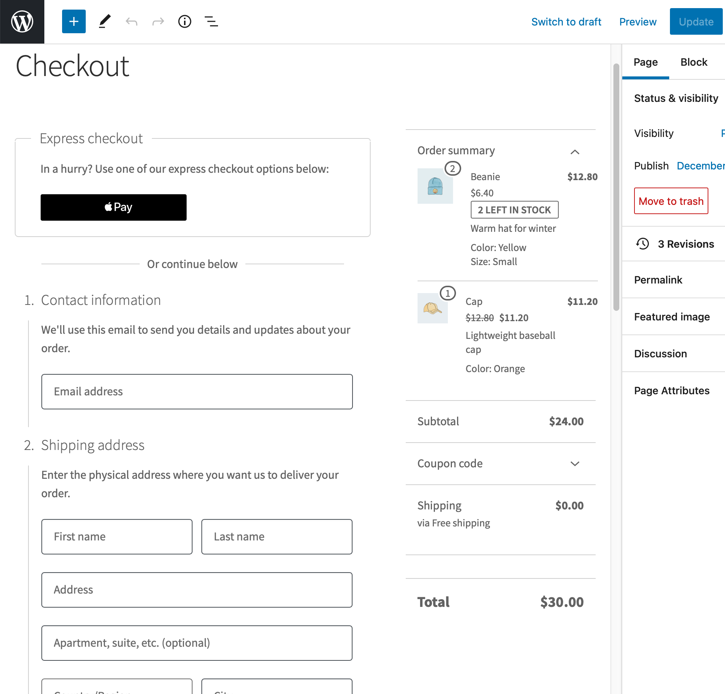Click the Beanie quantity badge 2

(x=452, y=169)
